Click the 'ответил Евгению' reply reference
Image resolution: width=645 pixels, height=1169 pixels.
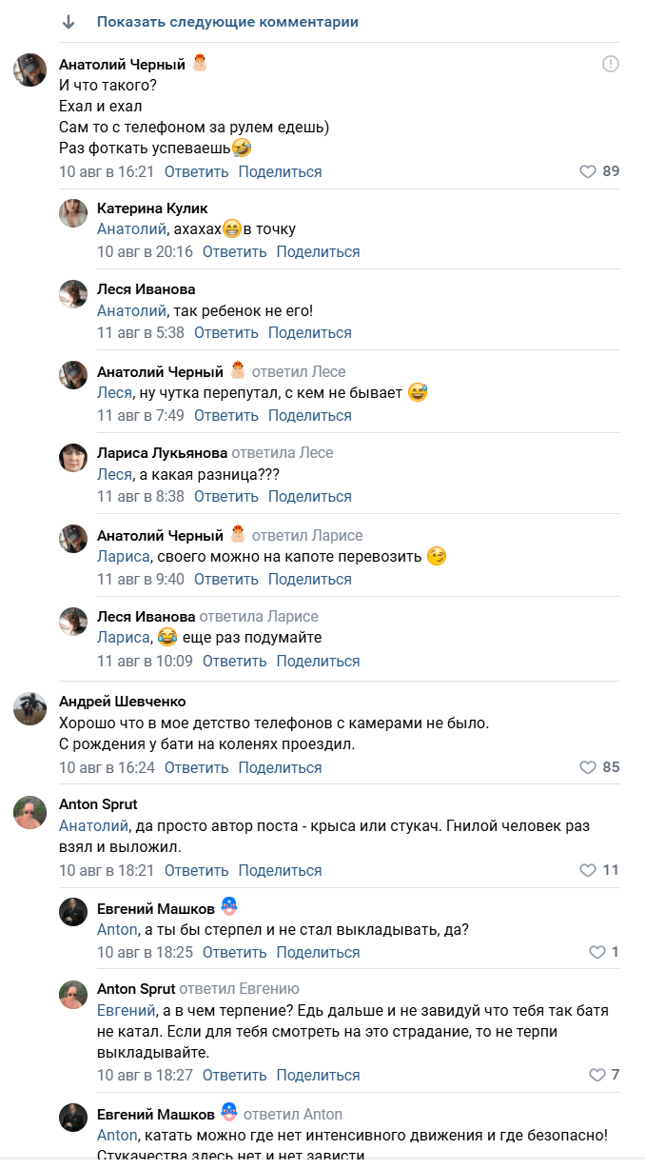click(240, 989)
